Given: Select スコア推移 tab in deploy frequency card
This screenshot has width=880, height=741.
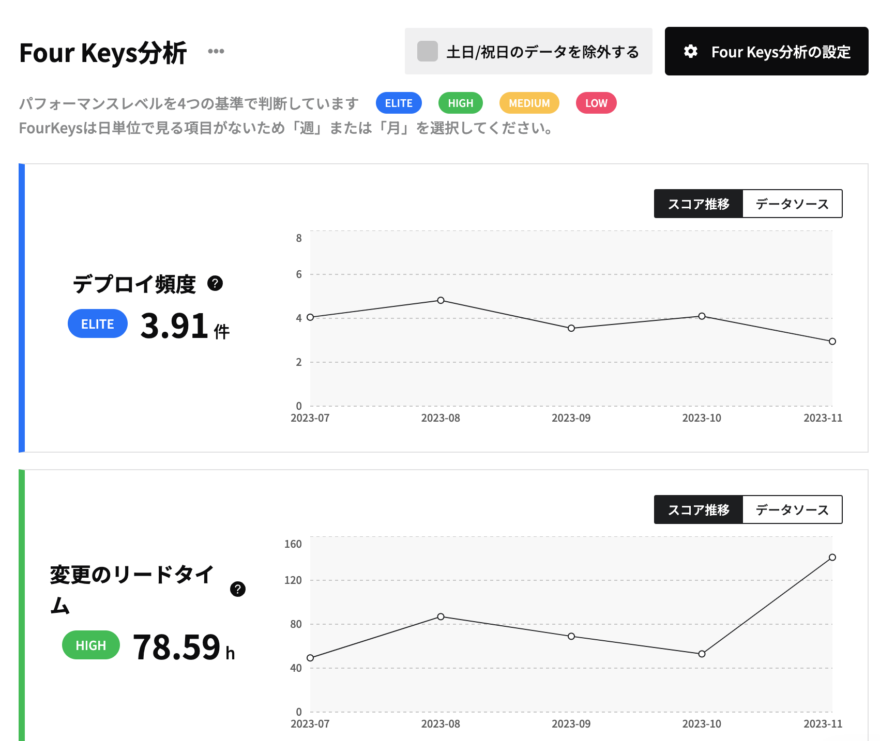Looking at the screenshot, I should tap(699, 204).
